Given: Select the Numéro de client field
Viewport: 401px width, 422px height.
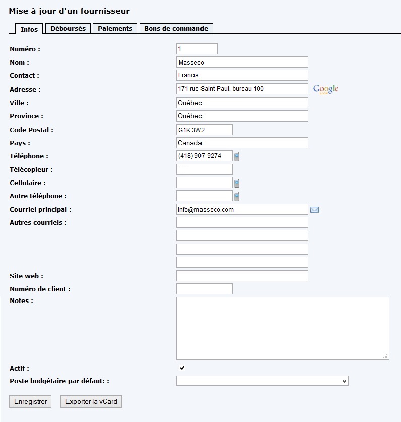Looking at the screenshot, I should 204,288.
